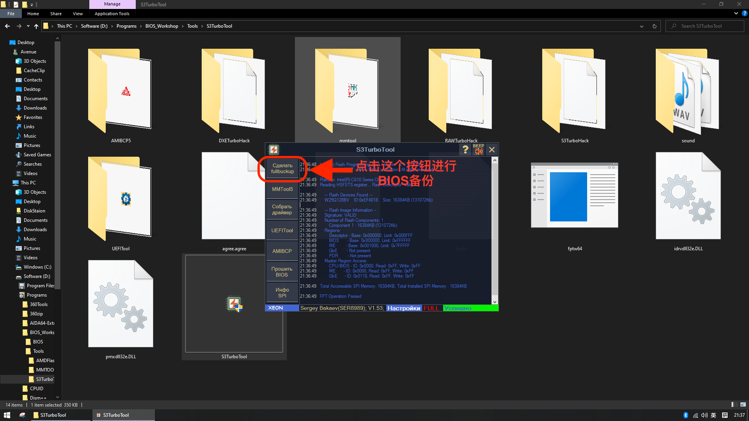Select the S3TurboTool executable icon

pos(234,304)
